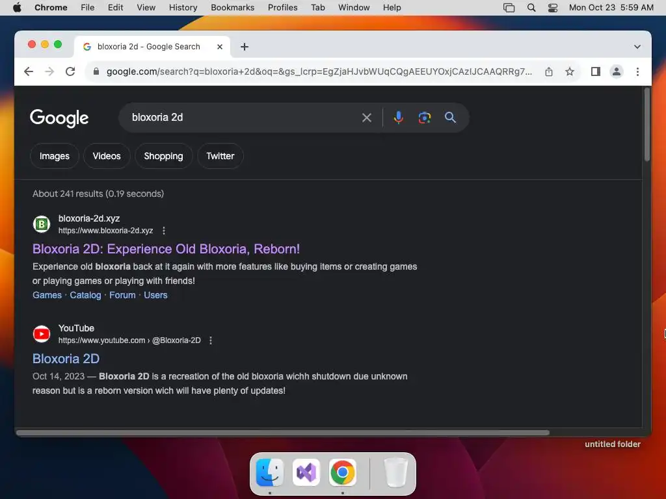Open Spotlight search in menu bar

[531, 8]
